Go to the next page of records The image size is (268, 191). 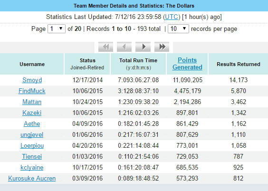(143, 47)
